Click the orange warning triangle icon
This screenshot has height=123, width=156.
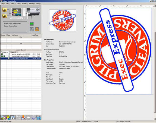37,29
